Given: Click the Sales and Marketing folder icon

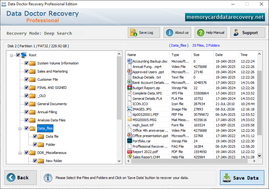Looking at the screenshot, I should (x=32, y=71).
